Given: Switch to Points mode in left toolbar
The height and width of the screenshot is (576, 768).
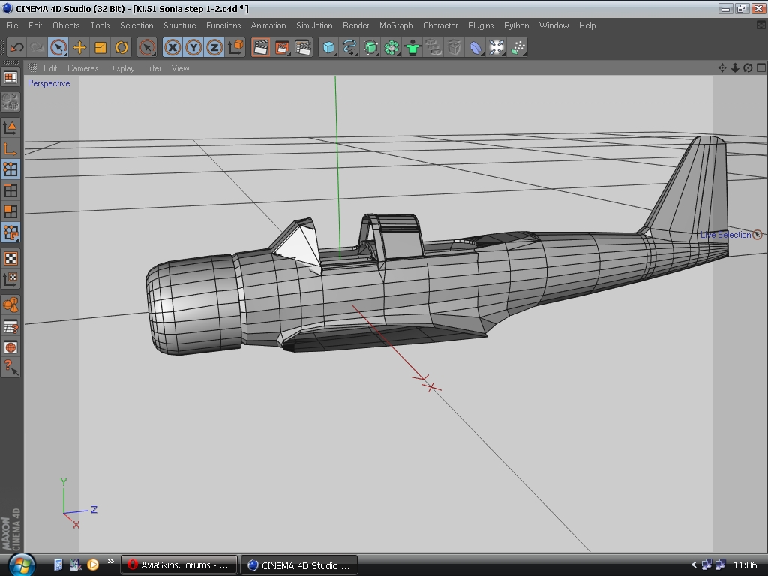Looking at the screenshot, I should [10, 169].
